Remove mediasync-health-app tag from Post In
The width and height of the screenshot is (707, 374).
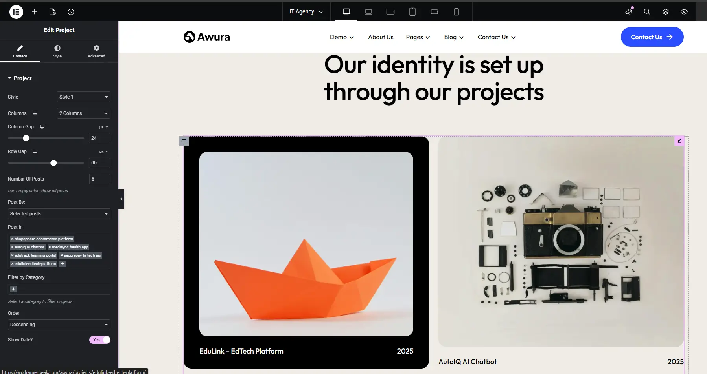coord(50,247)
